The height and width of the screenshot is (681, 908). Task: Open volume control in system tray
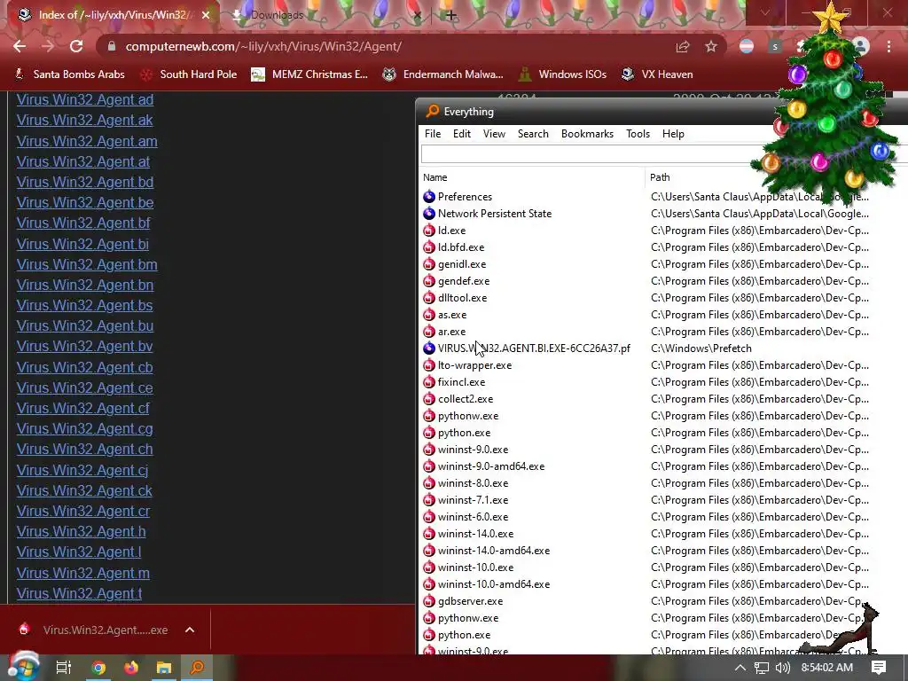click(782, 668)
